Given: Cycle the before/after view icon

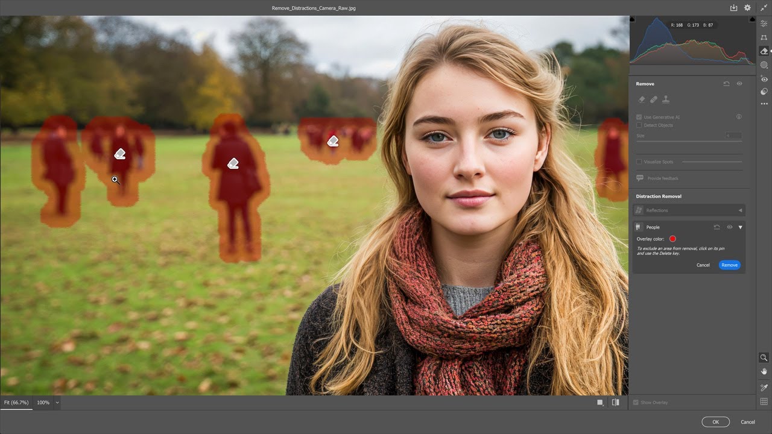Looking at the screenshot, I should (615, 402).
